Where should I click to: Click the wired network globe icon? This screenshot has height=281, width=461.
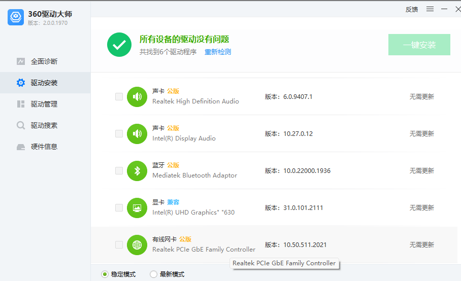point(137,244)
